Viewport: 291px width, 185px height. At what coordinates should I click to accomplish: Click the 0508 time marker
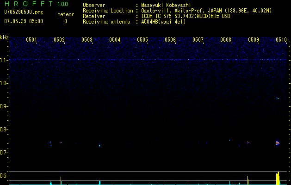point(226,40)
